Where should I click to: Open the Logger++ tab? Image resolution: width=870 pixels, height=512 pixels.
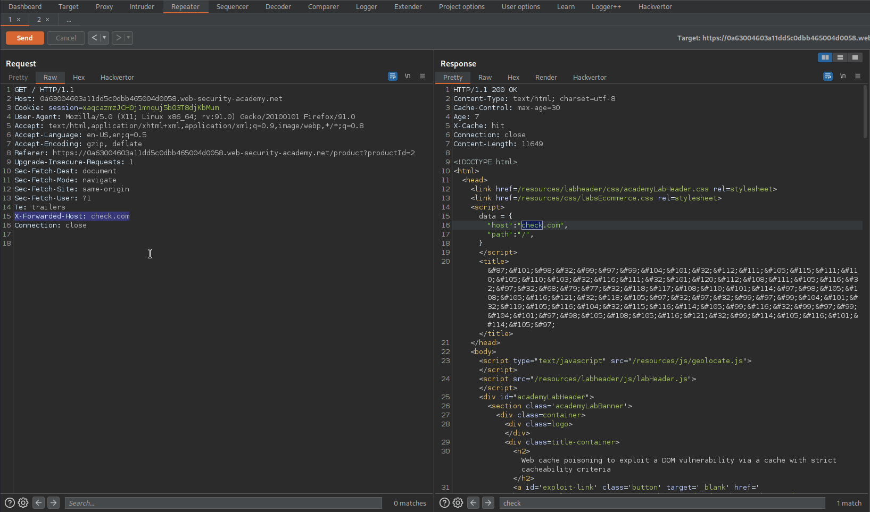point(607,6)
